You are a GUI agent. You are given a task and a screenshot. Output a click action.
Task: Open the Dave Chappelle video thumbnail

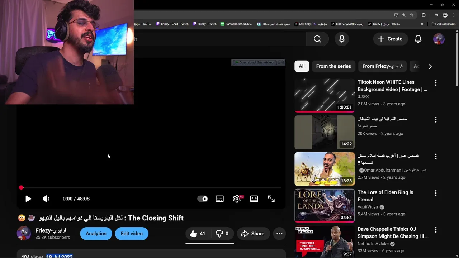325,242
